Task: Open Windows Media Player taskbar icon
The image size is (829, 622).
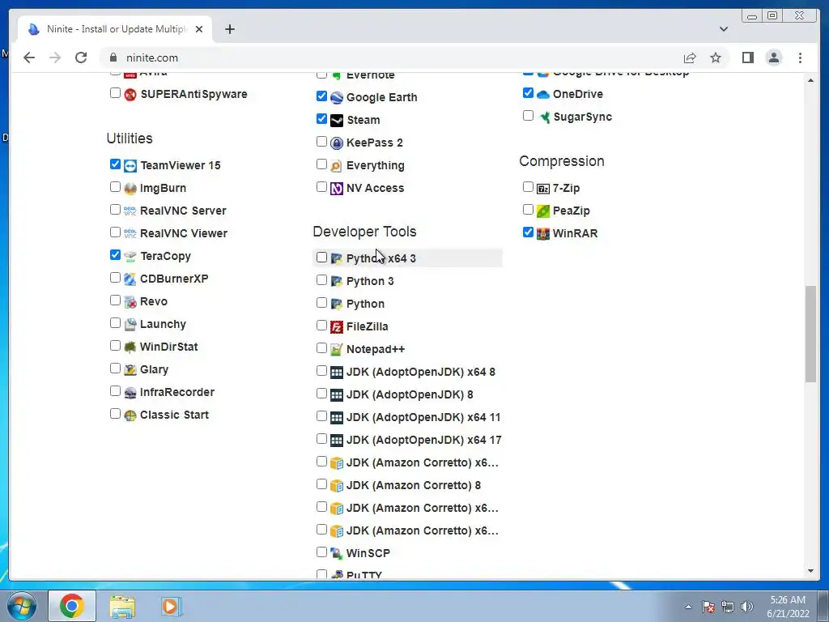Action: pos(171,607)
